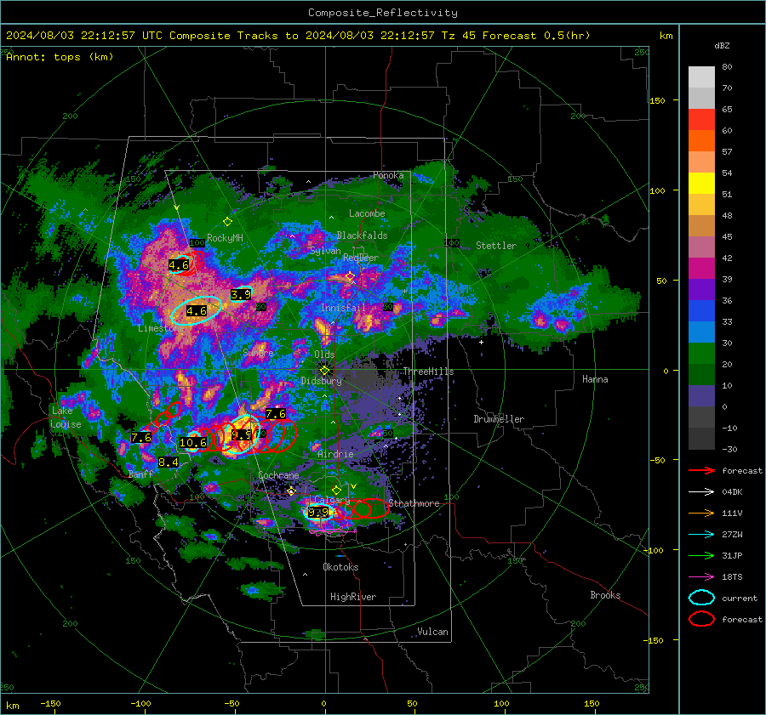Click the Drumheller city label

(499, 419)
